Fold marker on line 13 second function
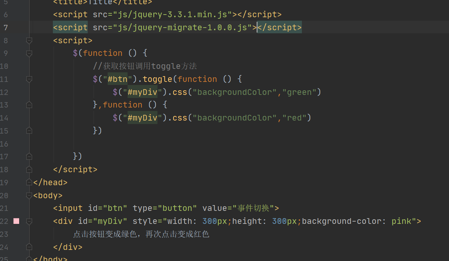Viewport: 449px width, 261px height. pyautogui.click(x=29, y=105)
